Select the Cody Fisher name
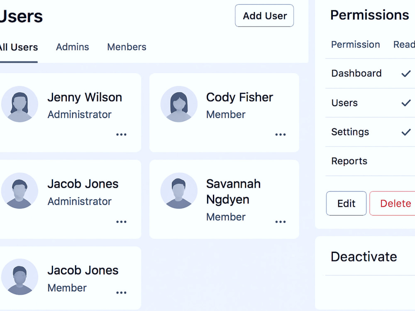415x311 pixels. pos(239,97)
